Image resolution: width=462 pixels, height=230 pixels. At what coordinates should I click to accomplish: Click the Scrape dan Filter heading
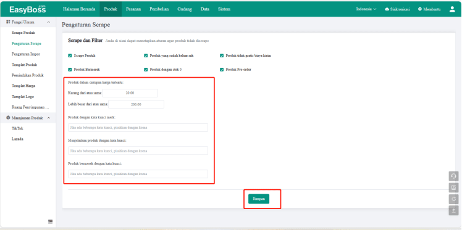pos(85,41)
